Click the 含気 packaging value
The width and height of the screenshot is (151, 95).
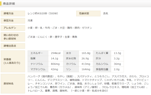[x=106, y=13]
